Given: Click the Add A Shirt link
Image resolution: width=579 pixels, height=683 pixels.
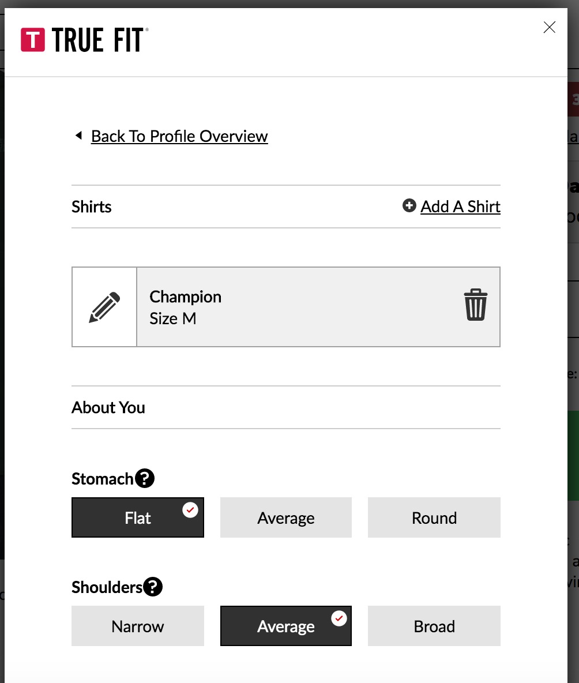Looking at the screenshot, I should [x=460, y=207].
